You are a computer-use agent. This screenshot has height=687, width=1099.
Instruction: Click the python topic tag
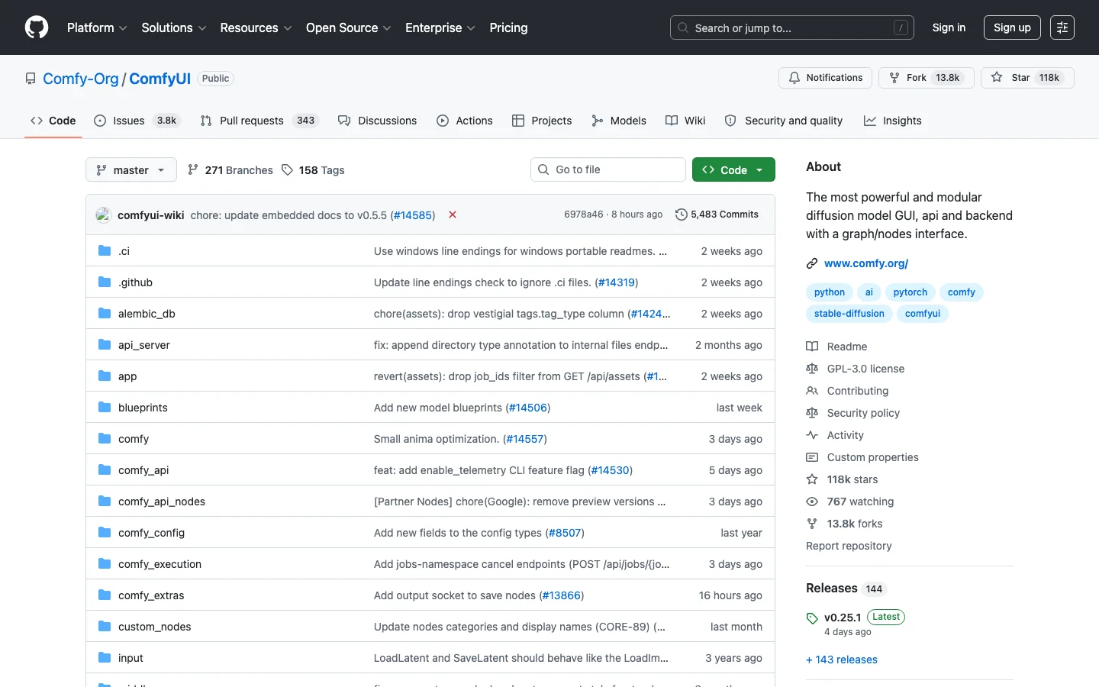830,292
